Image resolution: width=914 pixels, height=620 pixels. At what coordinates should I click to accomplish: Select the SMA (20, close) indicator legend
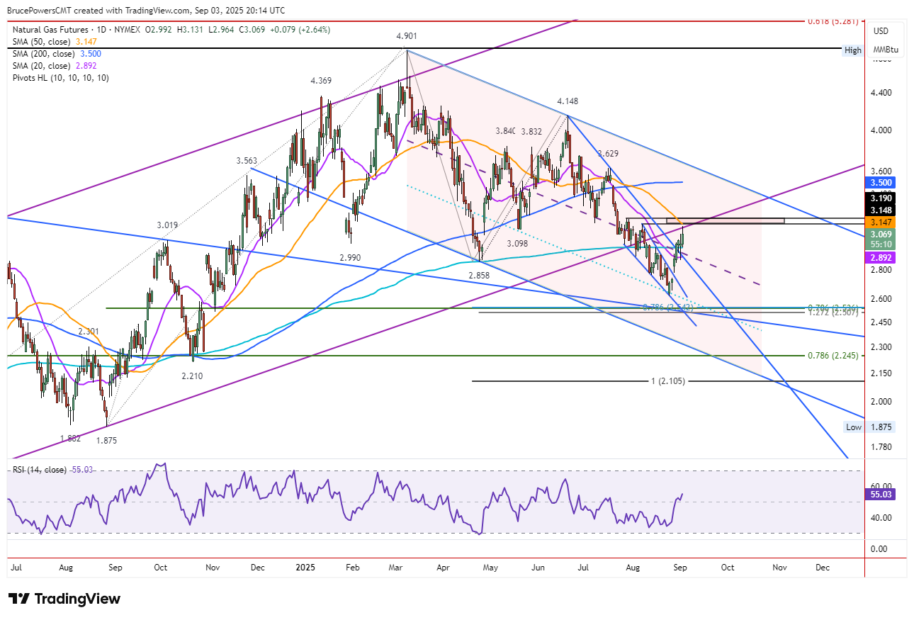[52, 65]
